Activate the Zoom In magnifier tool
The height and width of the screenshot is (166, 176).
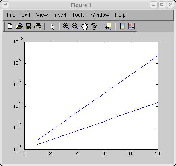(x=66, y=26)
